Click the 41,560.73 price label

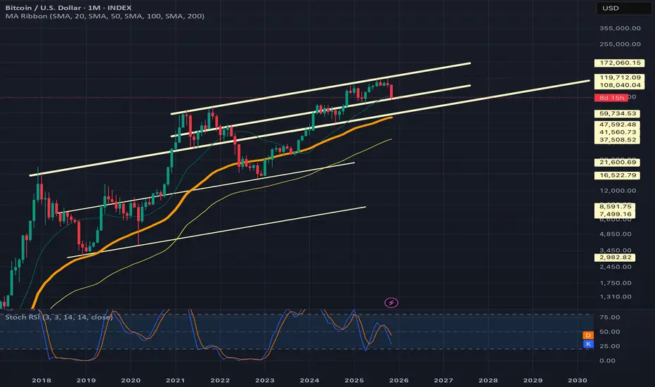pos(618,132)
